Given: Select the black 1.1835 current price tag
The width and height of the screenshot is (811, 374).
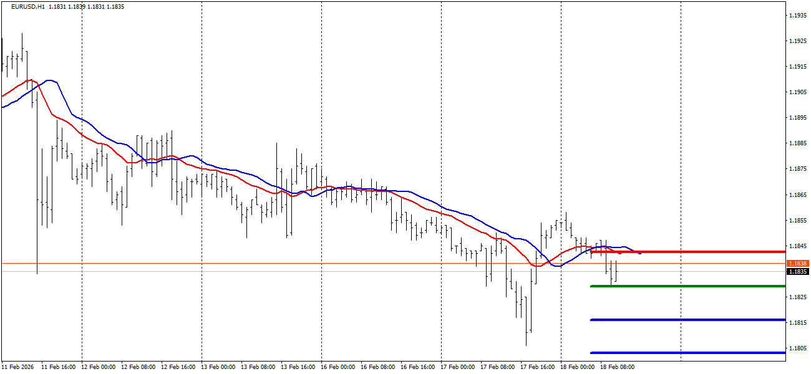Looking at the screenshot, I should [798, 272].
